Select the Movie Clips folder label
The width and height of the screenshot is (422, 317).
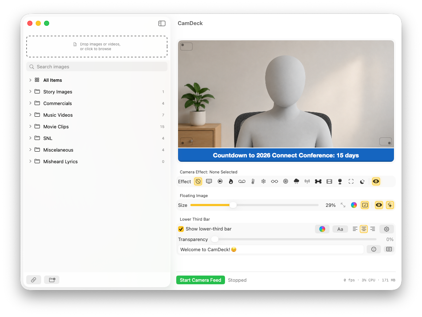tap(56, 127)
